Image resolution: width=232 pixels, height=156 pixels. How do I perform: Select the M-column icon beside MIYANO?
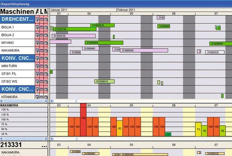tap(46, 43)
